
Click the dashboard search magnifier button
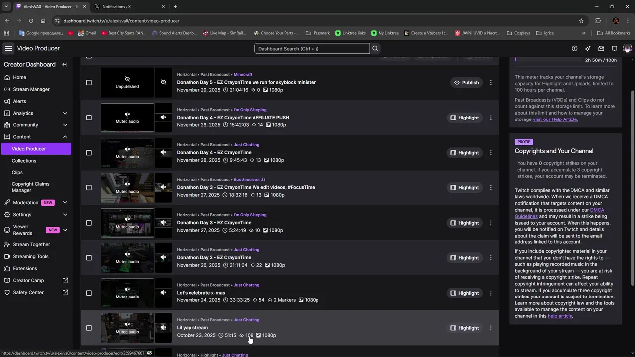[x=375, y=48]
